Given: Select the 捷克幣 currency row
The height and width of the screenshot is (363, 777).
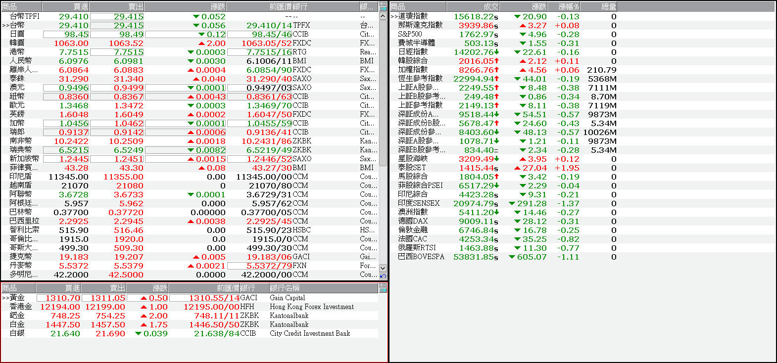Looking at the screenshot, I should [x=190, y=257].
